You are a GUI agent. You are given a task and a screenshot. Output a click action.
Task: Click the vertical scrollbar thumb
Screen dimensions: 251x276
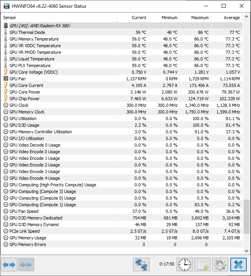pos(246,217)
